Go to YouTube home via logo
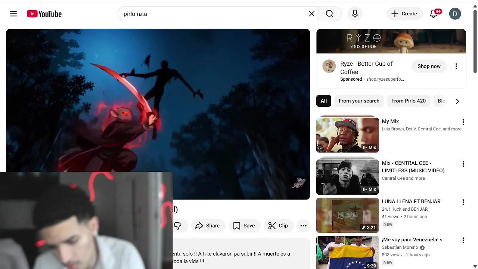This screenshot has width=478, height=269. (44, 14)
